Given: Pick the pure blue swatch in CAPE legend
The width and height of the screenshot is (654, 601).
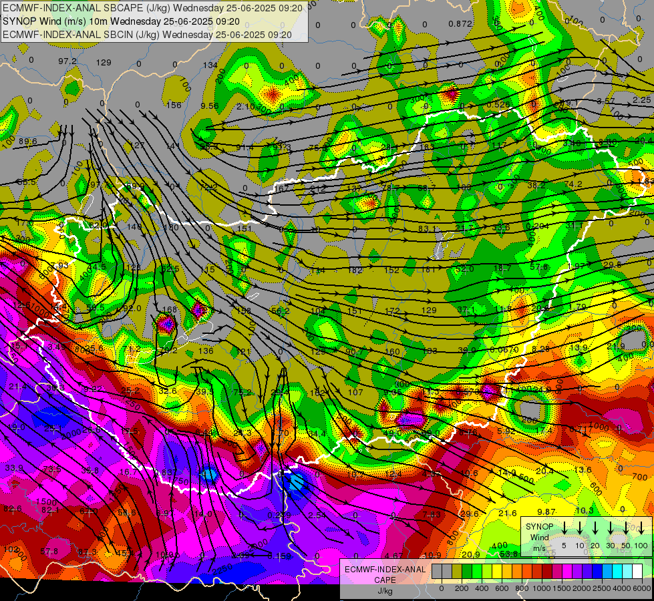Looking at the screenshot, I should 597,572.
